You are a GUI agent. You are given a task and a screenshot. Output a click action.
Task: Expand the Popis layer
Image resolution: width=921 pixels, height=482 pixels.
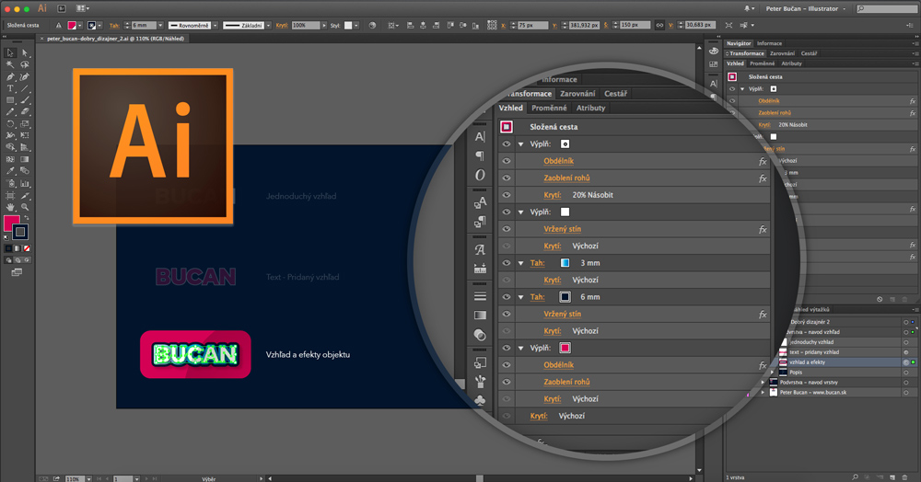tap(772, 373)
